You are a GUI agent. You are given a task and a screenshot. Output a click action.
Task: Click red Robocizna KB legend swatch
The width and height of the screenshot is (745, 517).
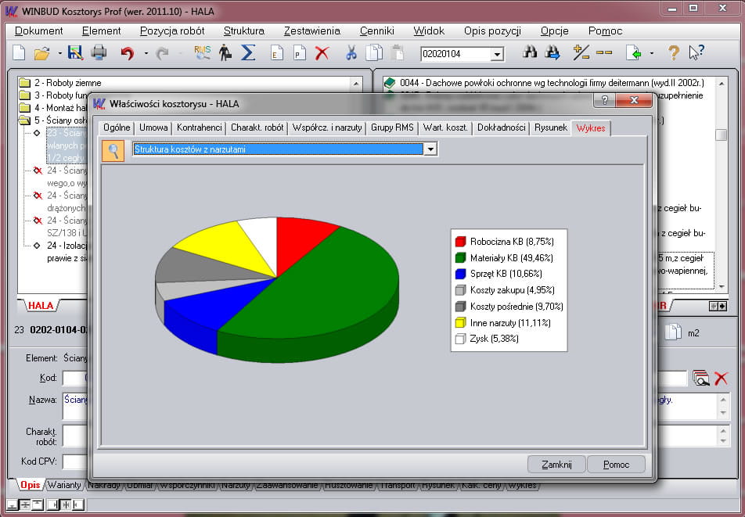[461, 242]
